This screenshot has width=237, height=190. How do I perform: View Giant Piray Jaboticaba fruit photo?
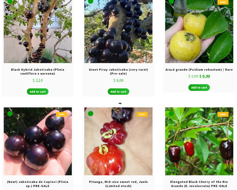118,31
